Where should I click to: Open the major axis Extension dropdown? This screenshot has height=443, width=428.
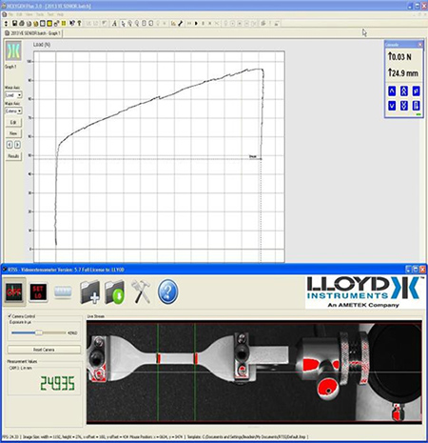(x=13, y=111)
